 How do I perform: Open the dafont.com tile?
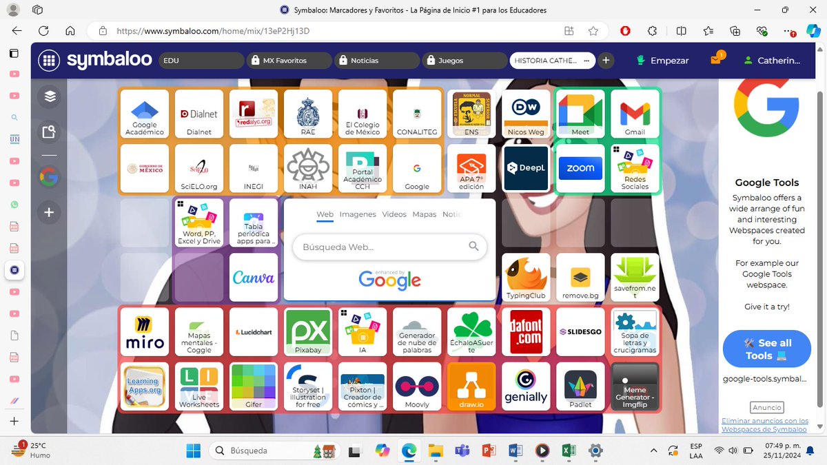526,331
